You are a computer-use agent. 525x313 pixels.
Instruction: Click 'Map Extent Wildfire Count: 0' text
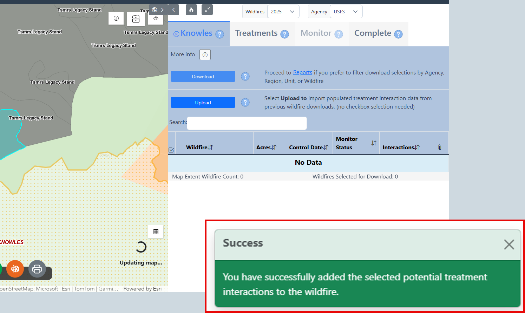tap(208, 176)
